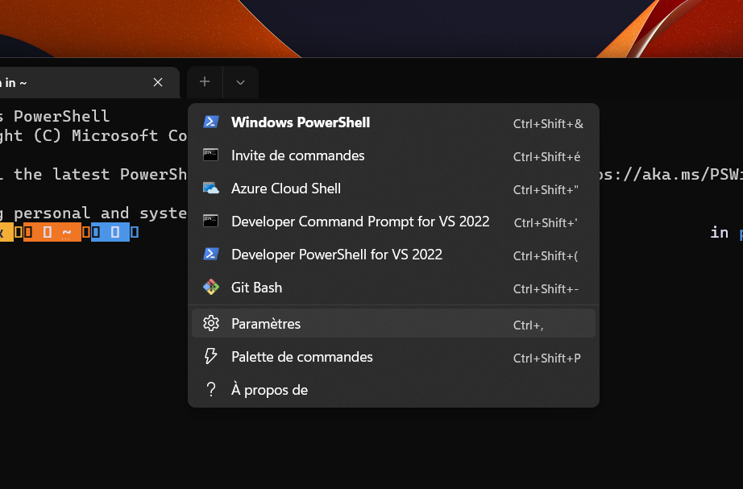The height and width of the screenshot is (489, 743).
Task: Open a new tab with the plus button
Action: [205, 82]
